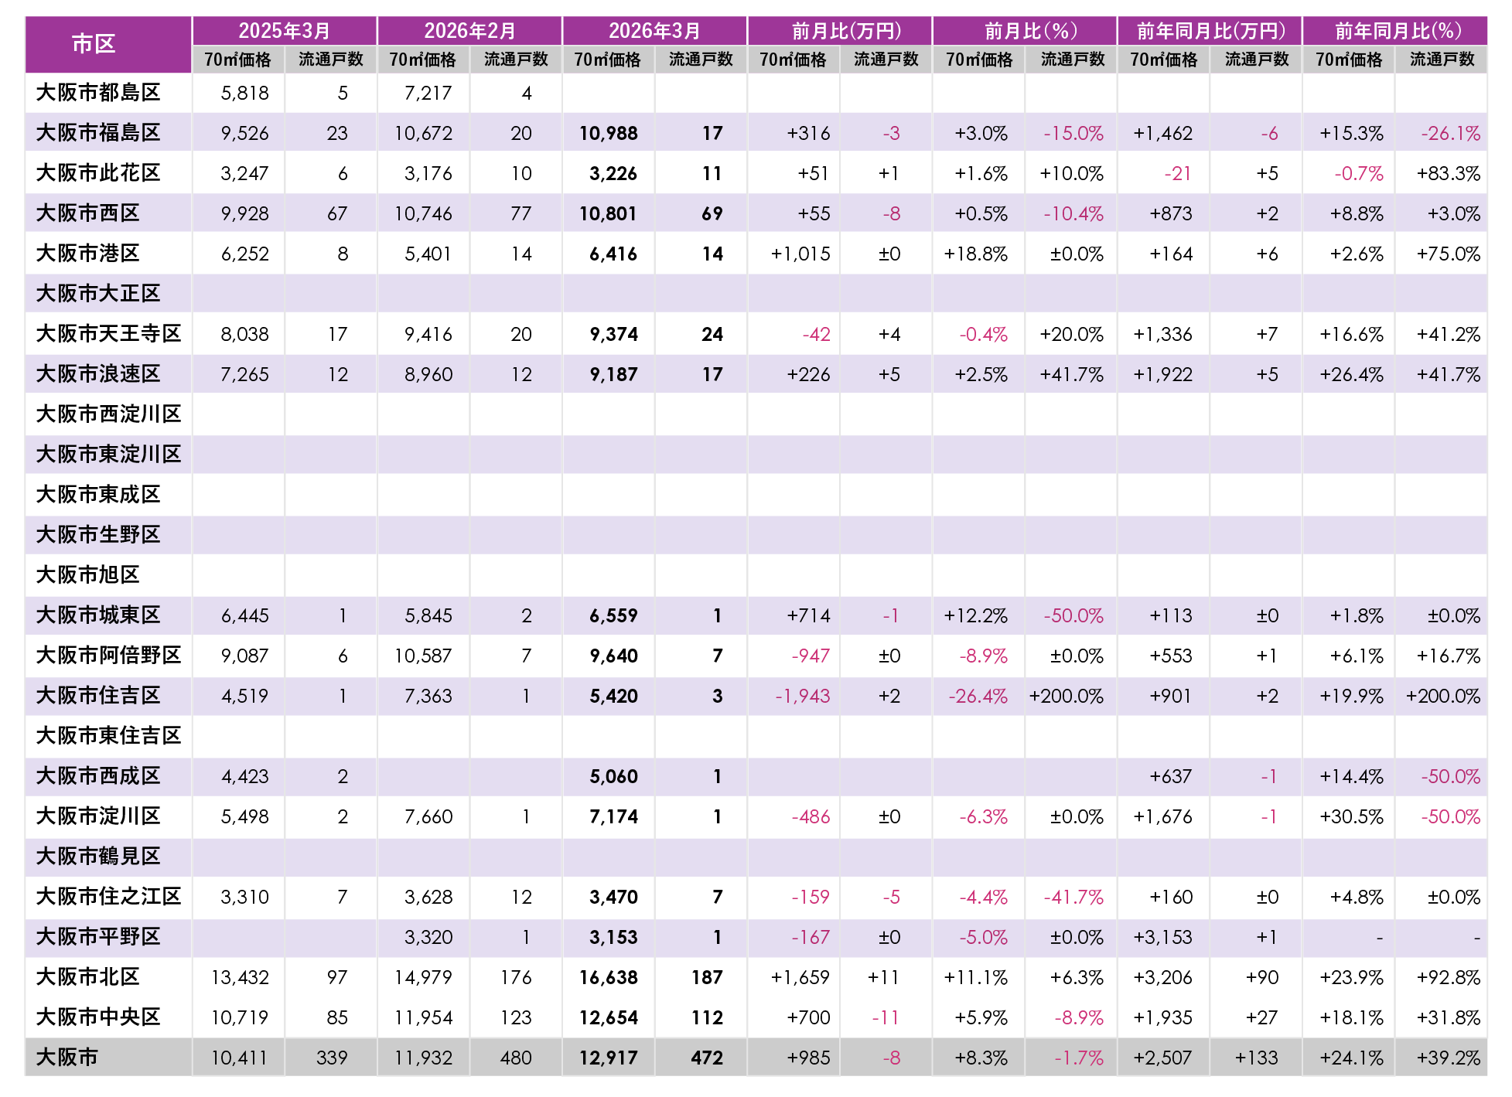The height and width of the screenshot is (1097, 1512).
Task: Click the 2026年2月 header cell
Action: (x=469, y=30)
